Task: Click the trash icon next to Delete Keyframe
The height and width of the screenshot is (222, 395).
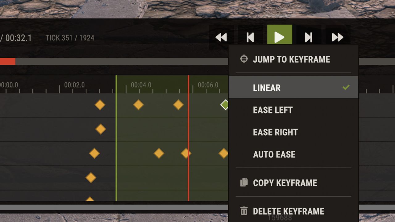Action: tap(244, 211)
